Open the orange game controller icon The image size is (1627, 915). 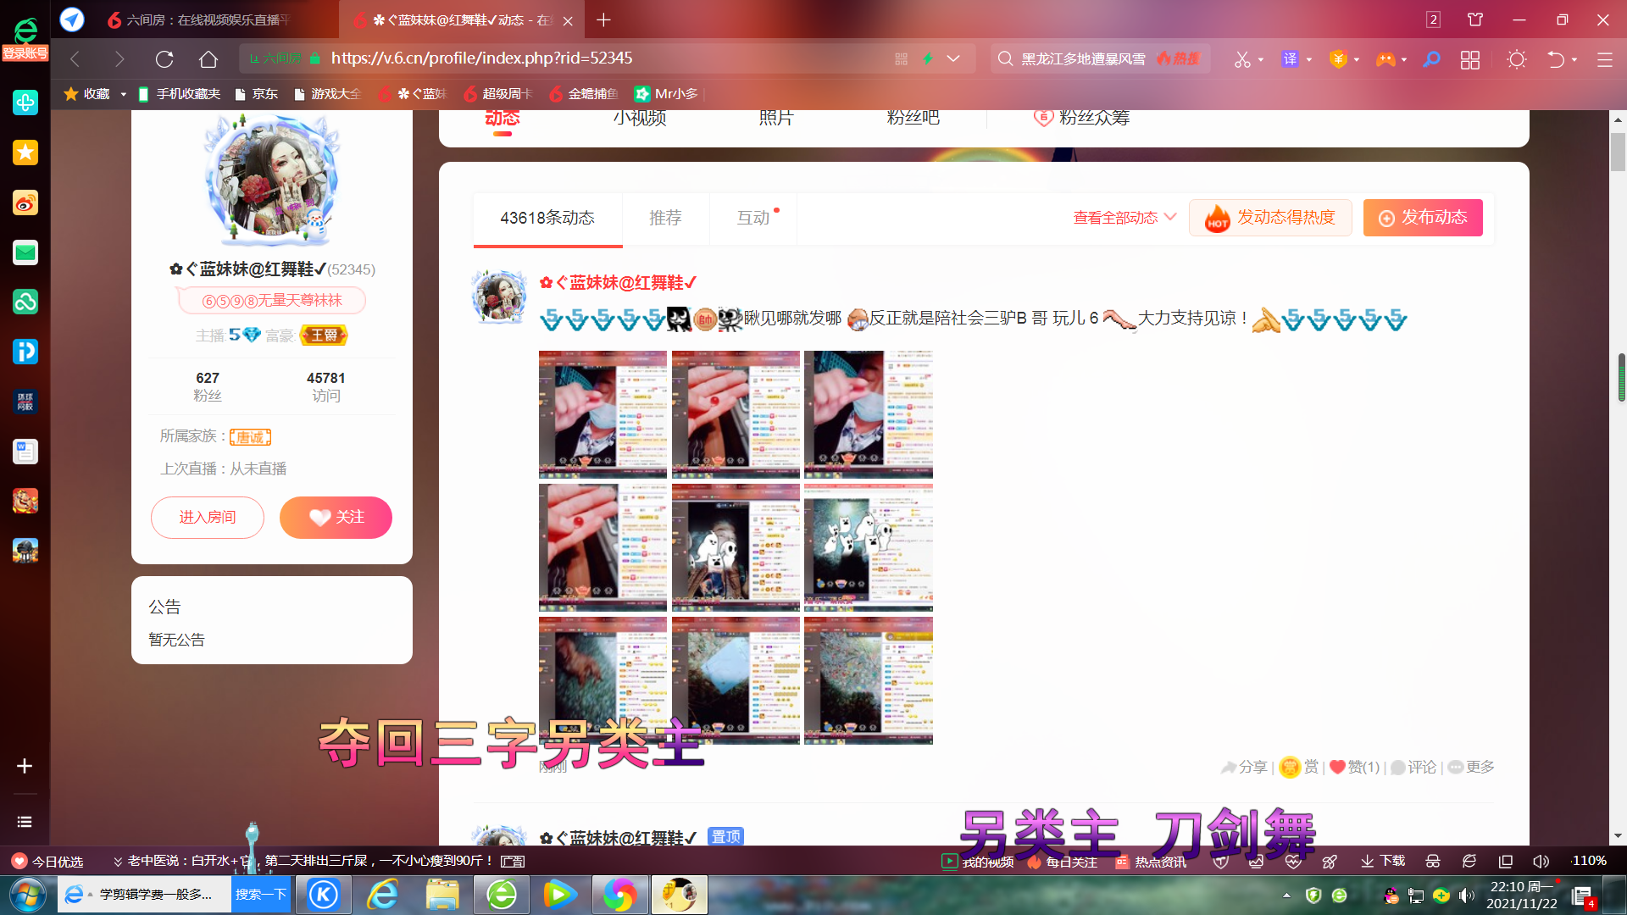click(1385, 59)
